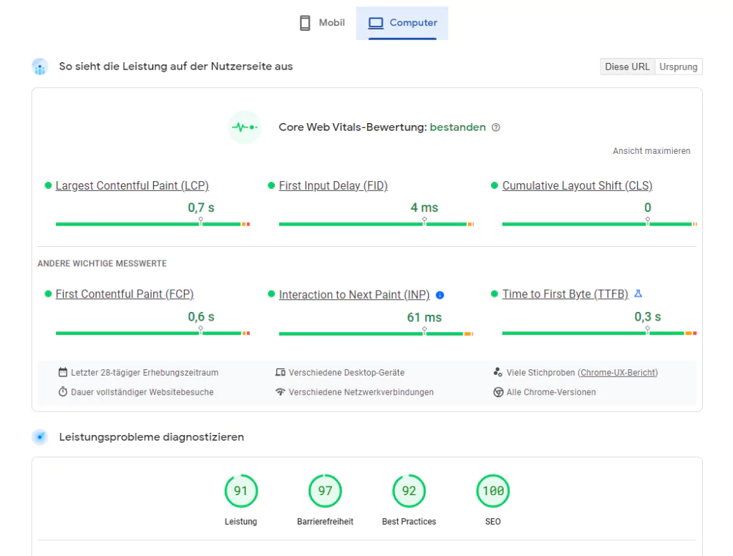This screenshot has height=556, width=733.
Task: Click the Core Web Vitals pulse icon
Action: 245,127
